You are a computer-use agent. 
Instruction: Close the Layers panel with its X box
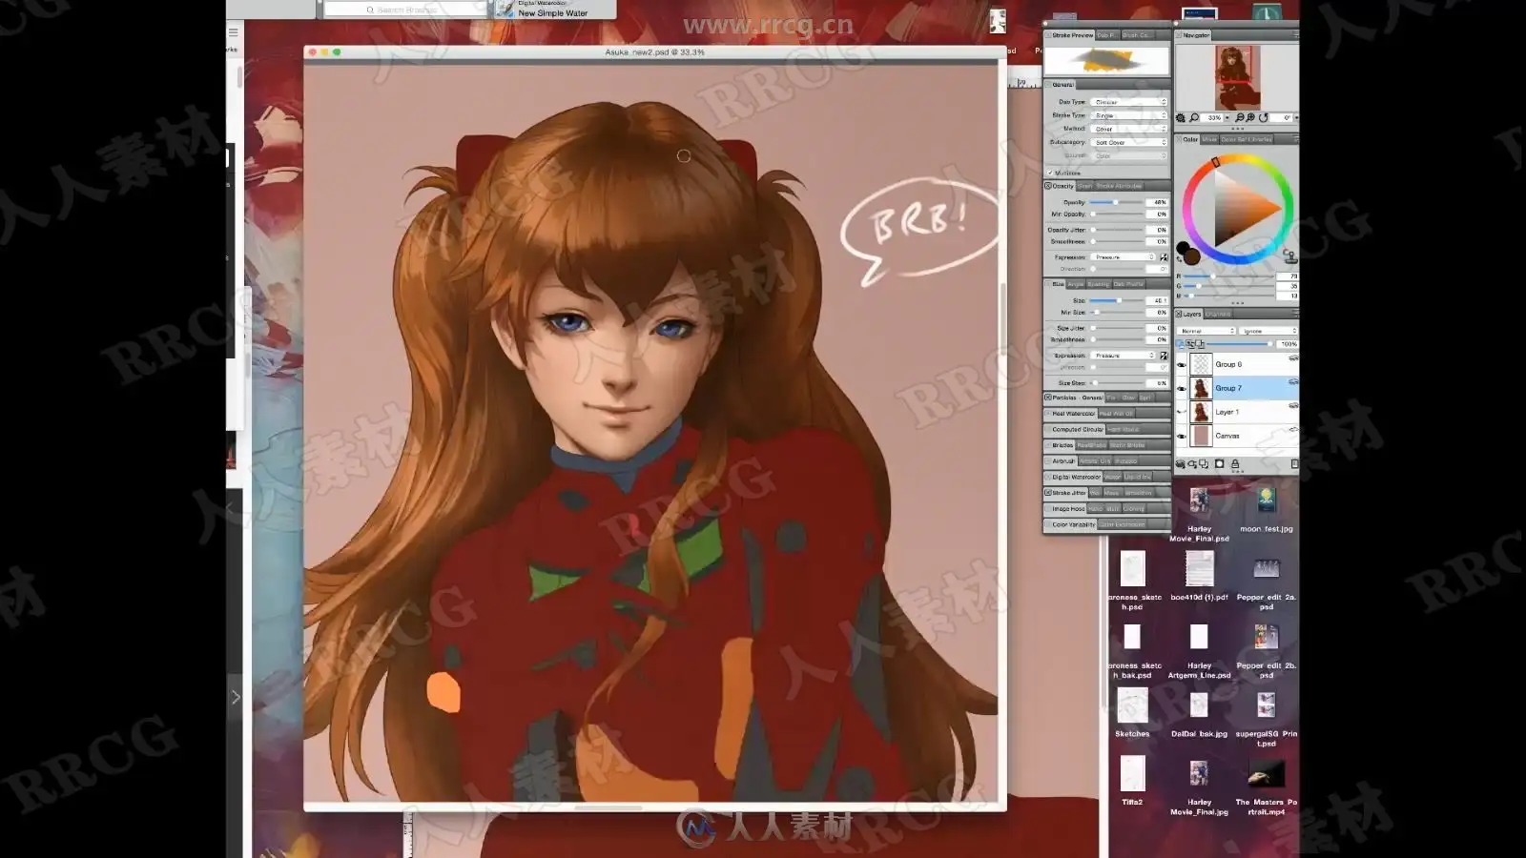coord(1180,314)
